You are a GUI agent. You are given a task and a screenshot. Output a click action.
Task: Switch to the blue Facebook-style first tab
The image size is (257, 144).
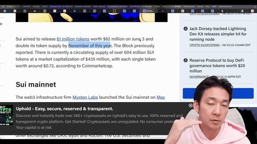pyautogui.click(x=5, y=11)
